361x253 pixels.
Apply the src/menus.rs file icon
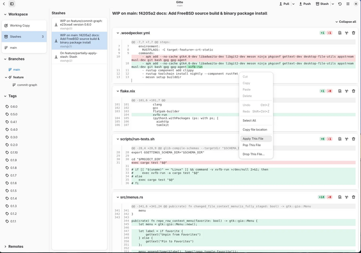tap(340, 197)
